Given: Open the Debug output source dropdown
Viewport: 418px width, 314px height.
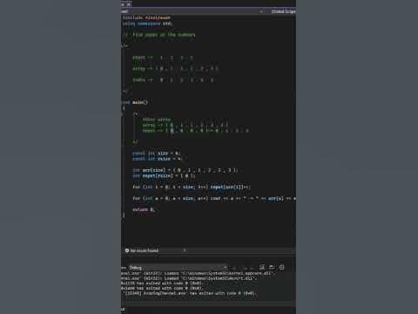Looking at the screenshot, I should (x=178, y=268).
